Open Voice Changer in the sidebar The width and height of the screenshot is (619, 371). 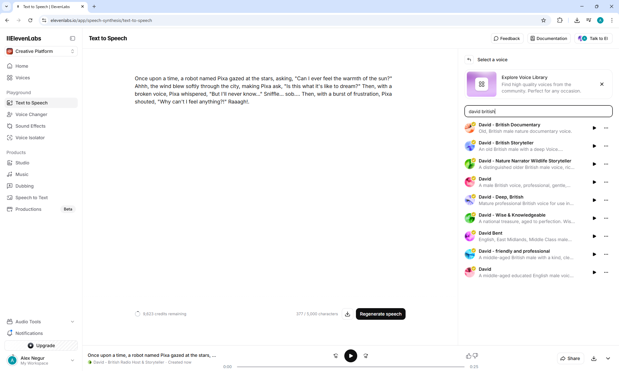[x=31, y=114]
